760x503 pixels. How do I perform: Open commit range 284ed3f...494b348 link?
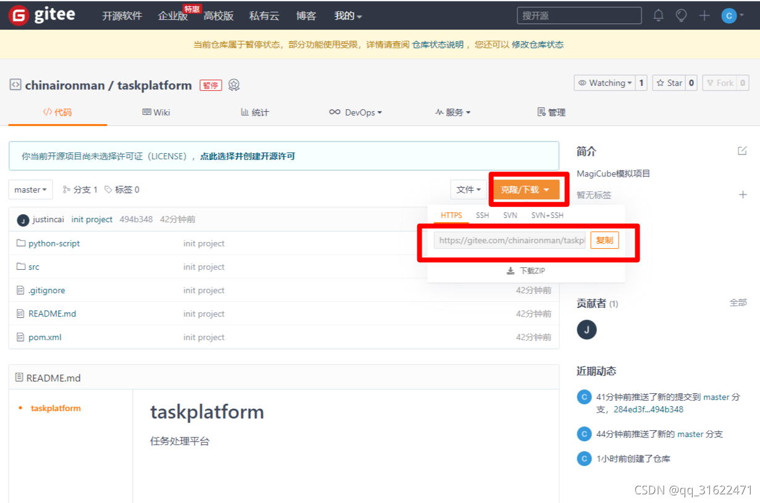(648, 409)
